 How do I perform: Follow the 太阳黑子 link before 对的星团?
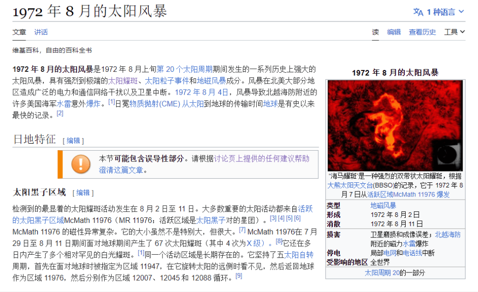point(211,221)
